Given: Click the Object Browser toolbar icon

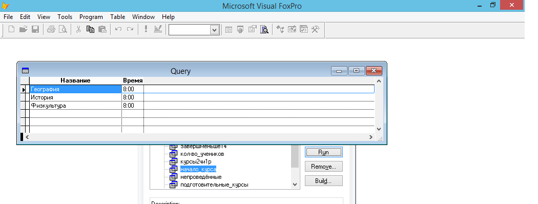Looking at the screenshot, I should click(292, 30).
